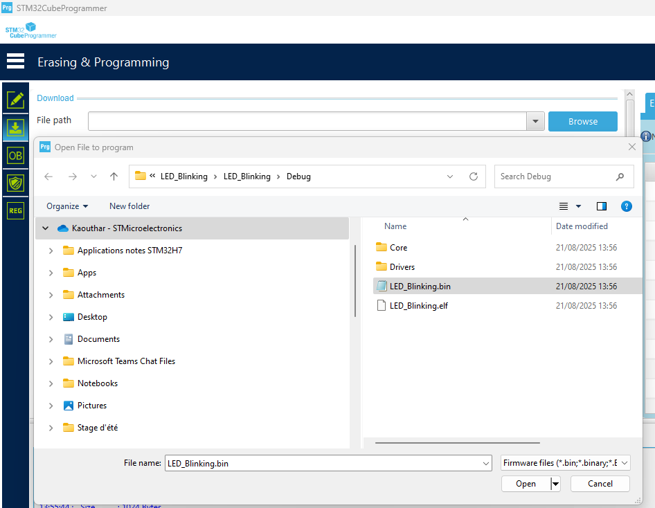Screen dimensions: 655x508
Task: Select the LED_Blinking.elf file name
Action: pos(419,305)
